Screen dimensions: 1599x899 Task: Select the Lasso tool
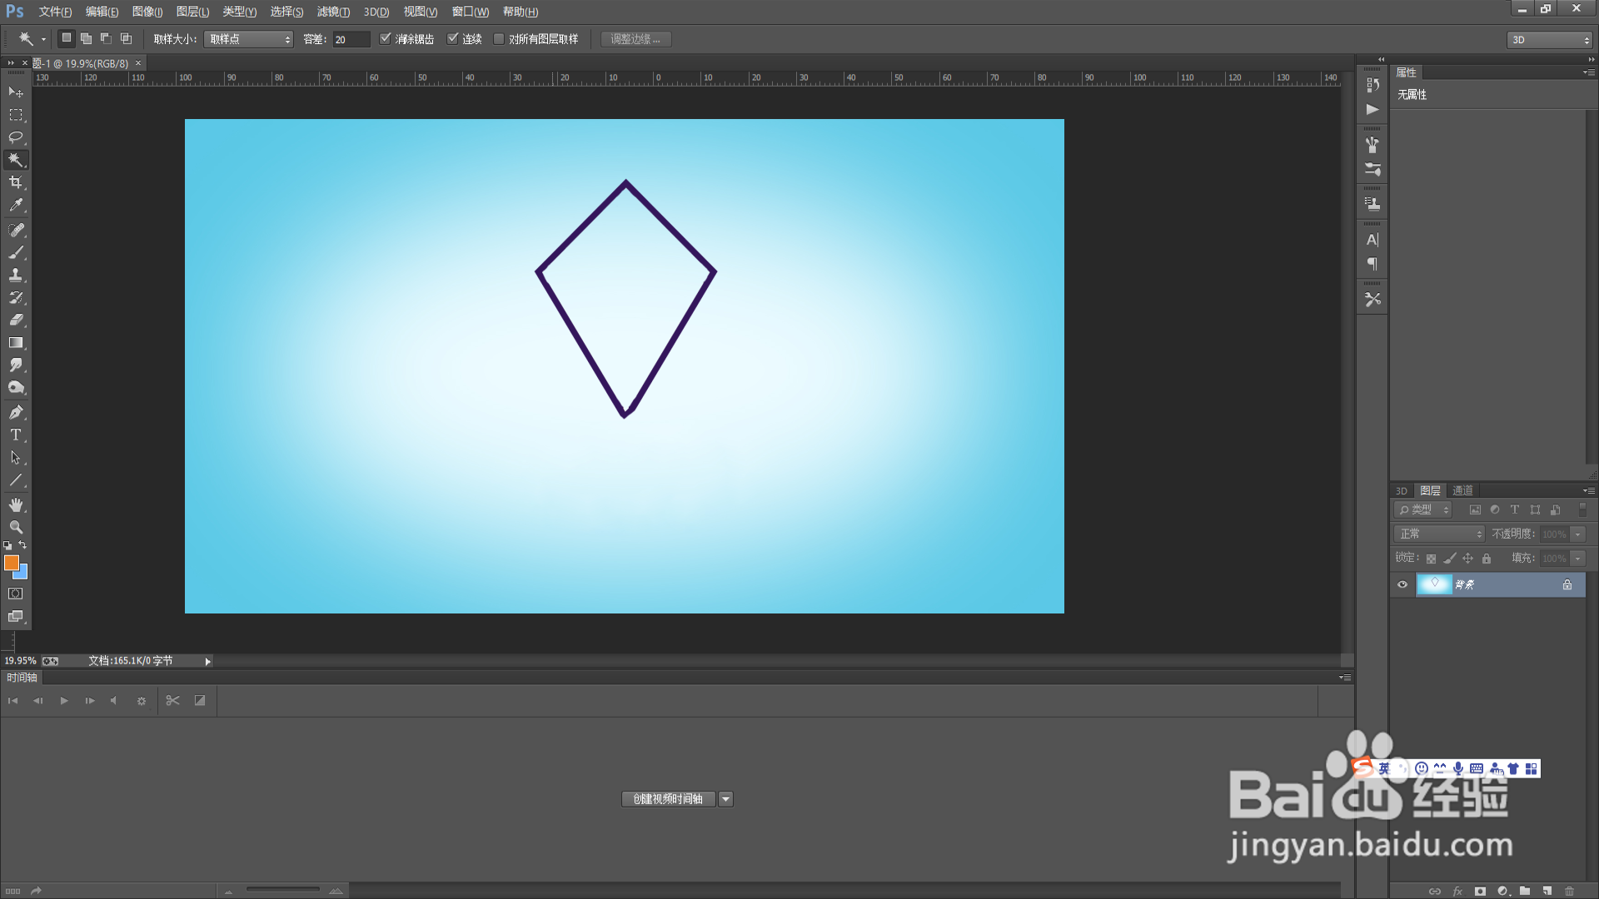tap(16, 137)
